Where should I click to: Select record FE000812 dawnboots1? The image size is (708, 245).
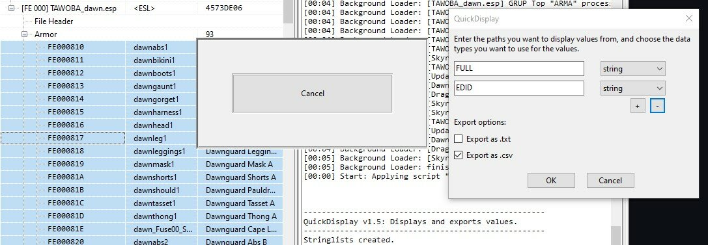(100, 73)
